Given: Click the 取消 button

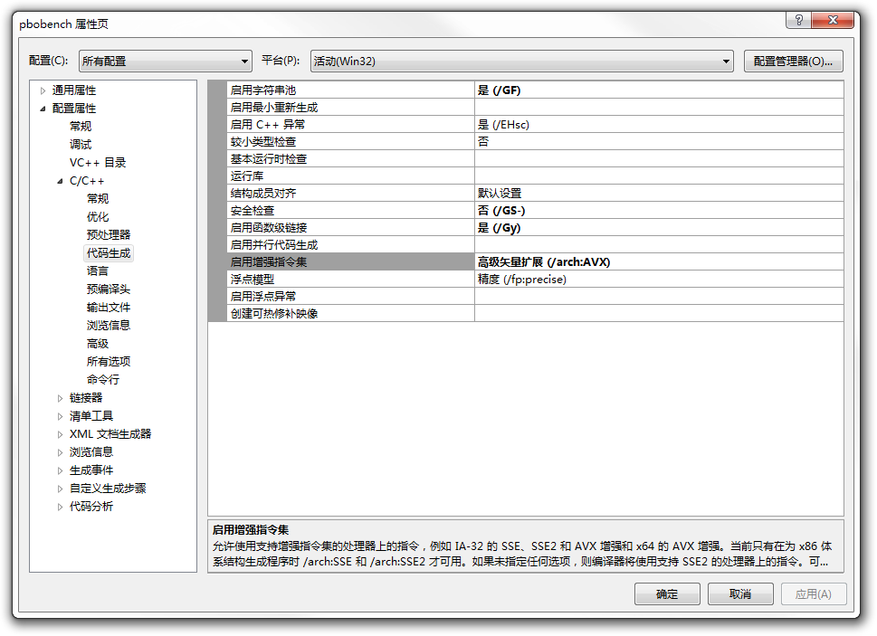Looking at the screenshot, I should click(740, 594).
